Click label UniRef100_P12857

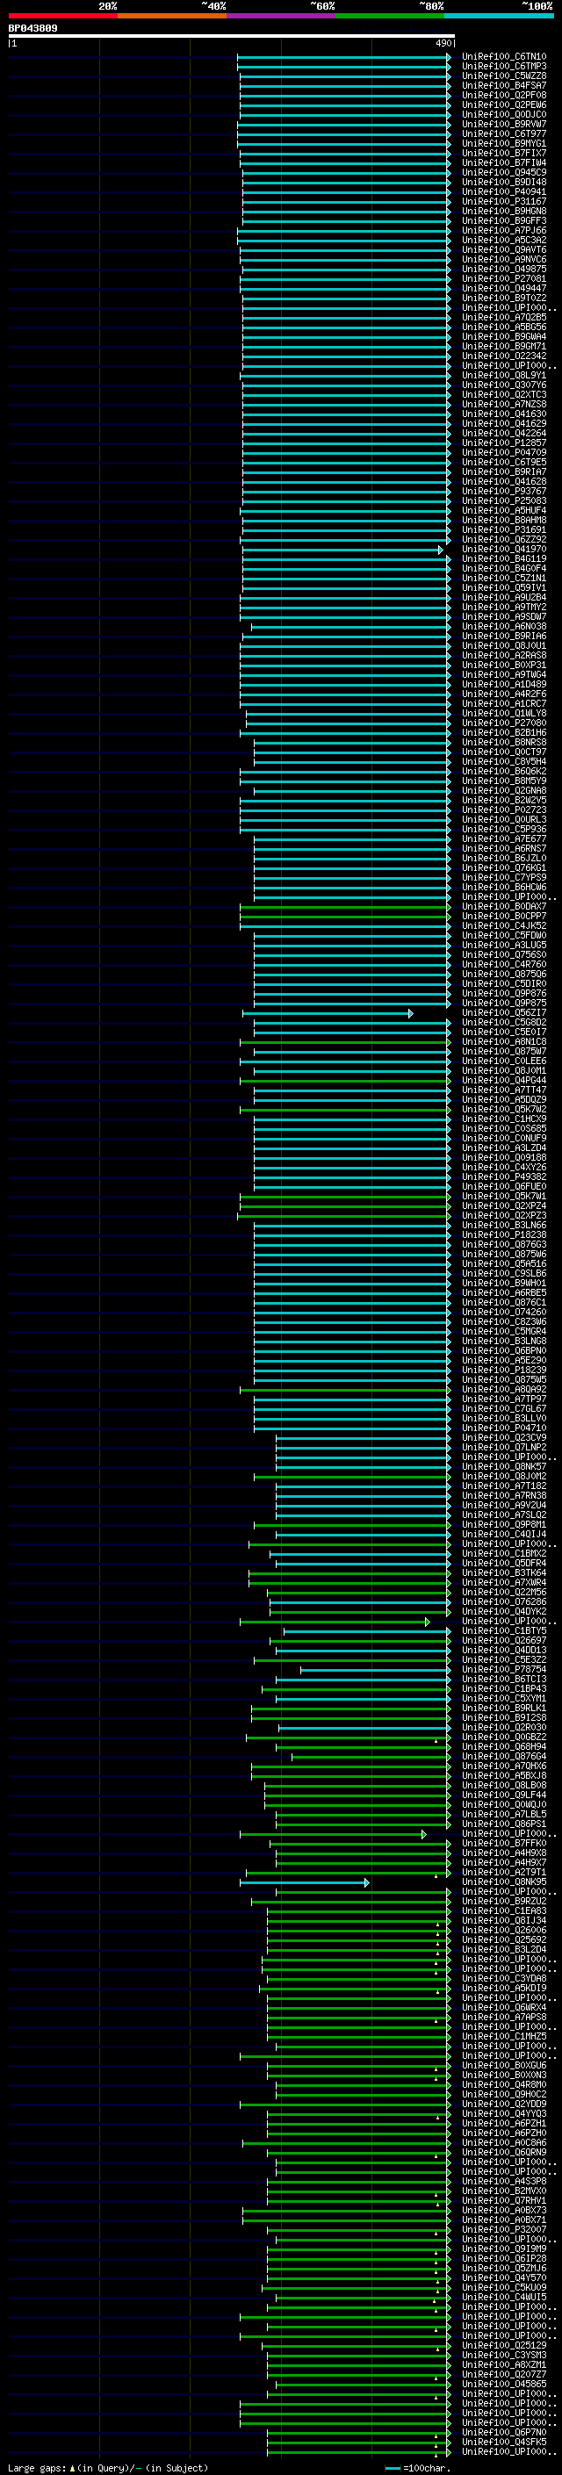point(504,442)
